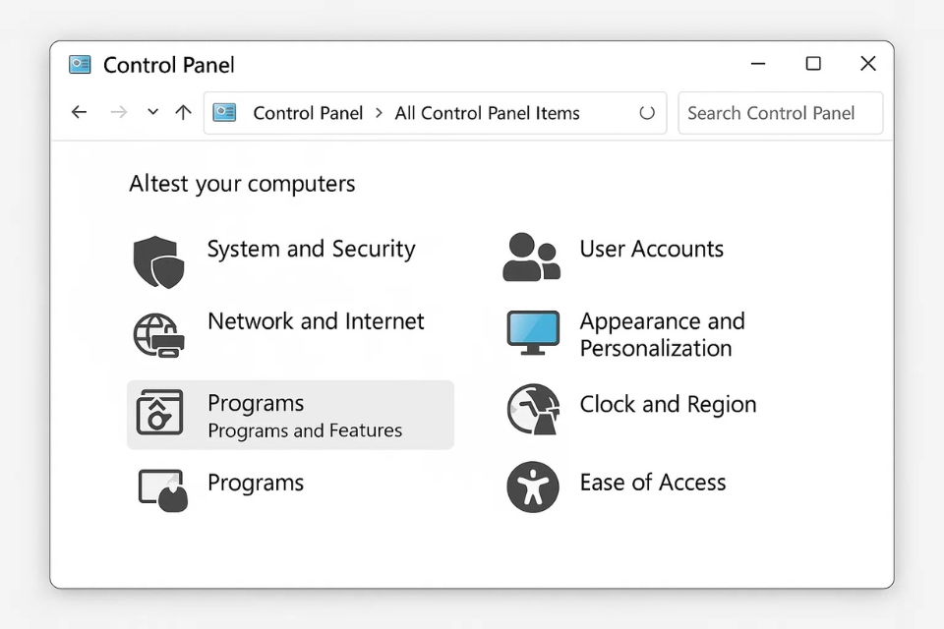Open the System and Security link
944x629 pixels.
coord(311,249)
